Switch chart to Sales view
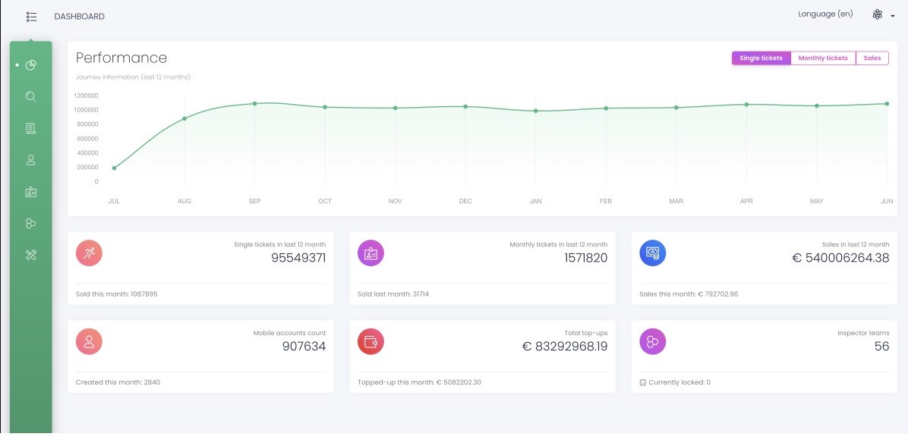The width and height of the screenshot is (908, 443). [x=872, y=58]
